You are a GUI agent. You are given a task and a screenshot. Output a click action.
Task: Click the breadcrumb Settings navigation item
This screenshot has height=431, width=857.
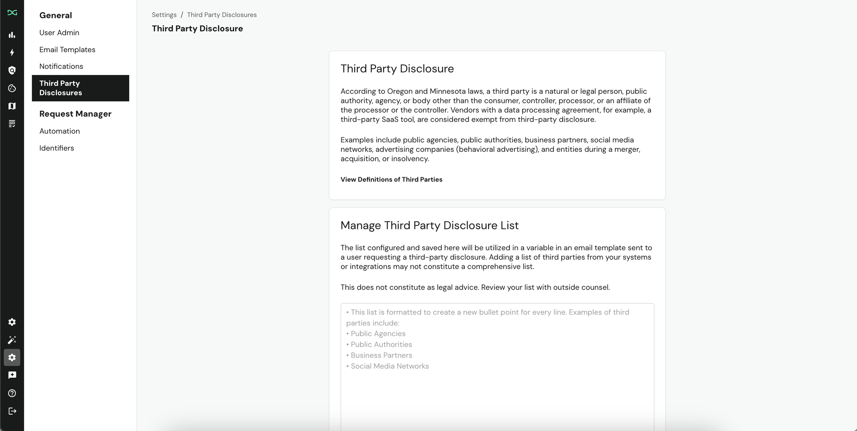tap(164, 15)
